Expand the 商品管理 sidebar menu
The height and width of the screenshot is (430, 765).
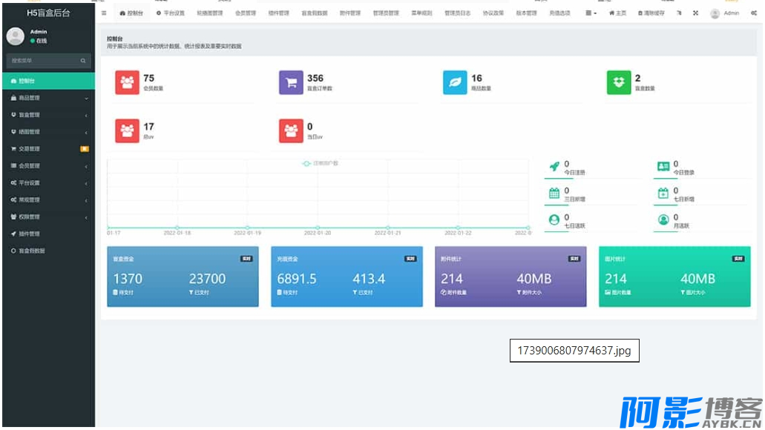tap(47, 98)
